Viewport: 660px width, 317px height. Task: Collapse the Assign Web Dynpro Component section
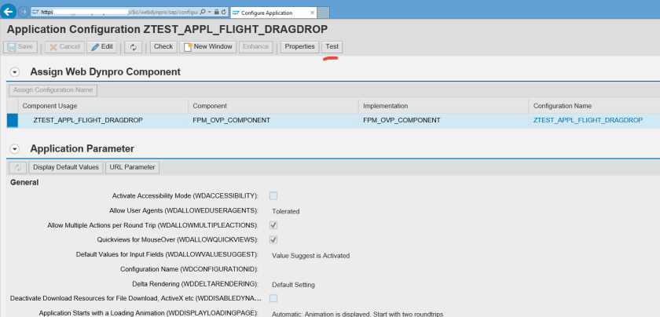coord(15,72)
